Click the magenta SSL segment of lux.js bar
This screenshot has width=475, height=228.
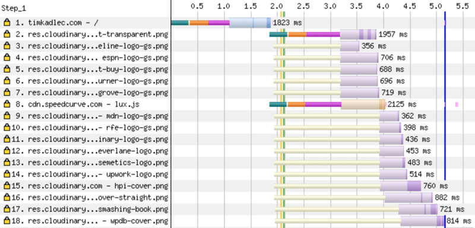(323, 104)
